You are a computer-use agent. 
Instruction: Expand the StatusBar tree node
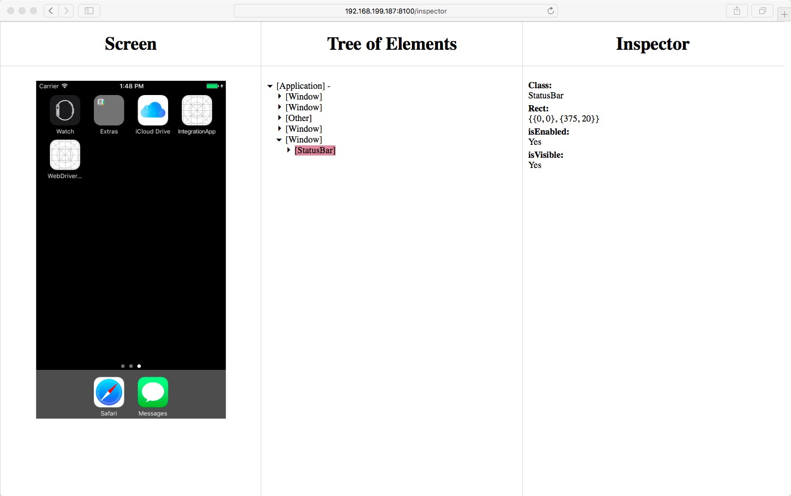[289, 150]
